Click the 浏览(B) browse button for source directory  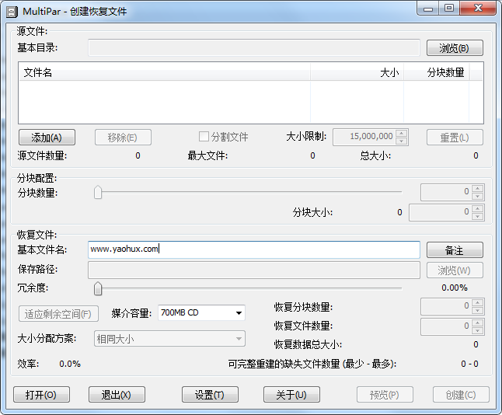click(x=455, y=48)
